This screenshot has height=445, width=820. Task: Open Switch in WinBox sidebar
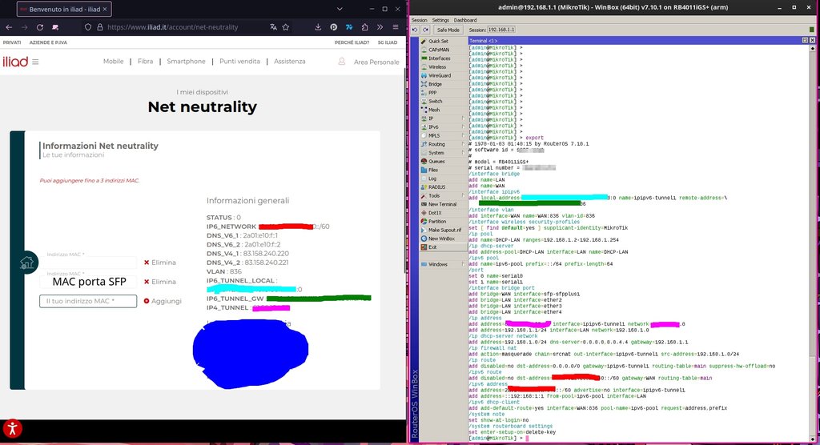pyautogui.click(x=435, y=102)
